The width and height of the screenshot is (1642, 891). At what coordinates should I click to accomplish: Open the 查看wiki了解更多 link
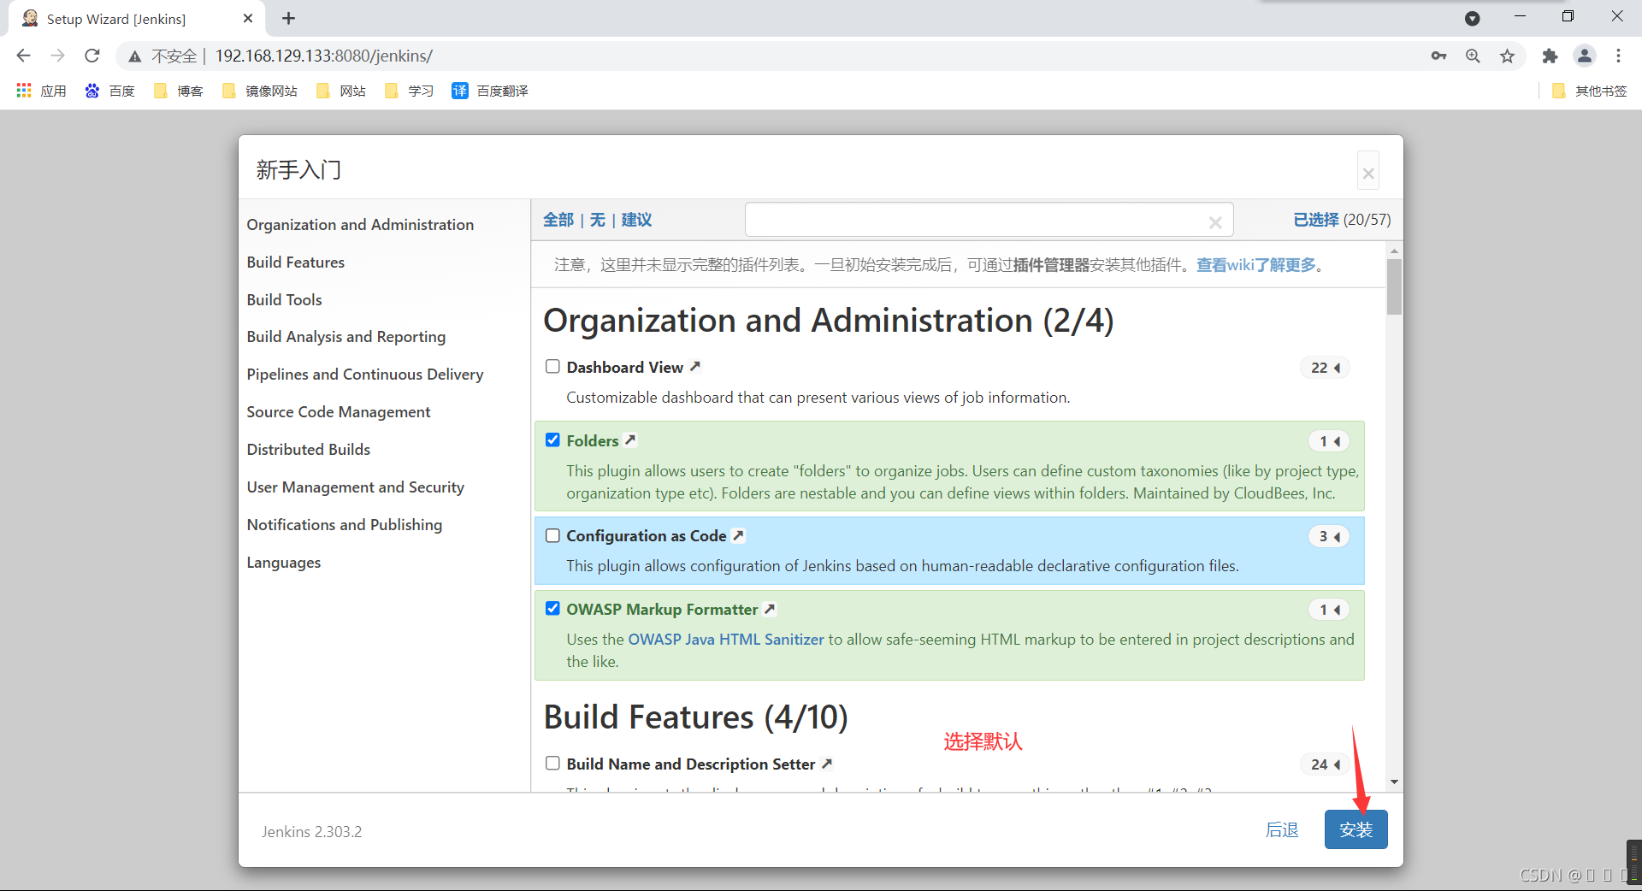coord(1255,265)
